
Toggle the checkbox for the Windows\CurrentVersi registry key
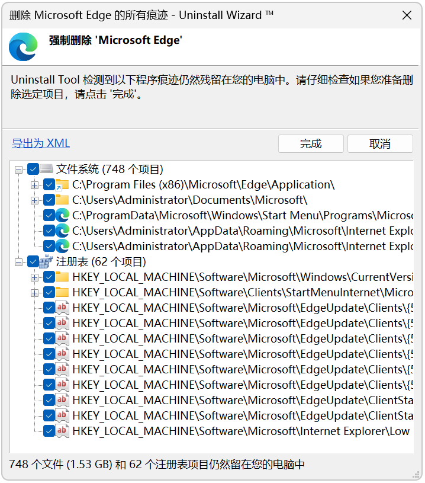point(49,277)
